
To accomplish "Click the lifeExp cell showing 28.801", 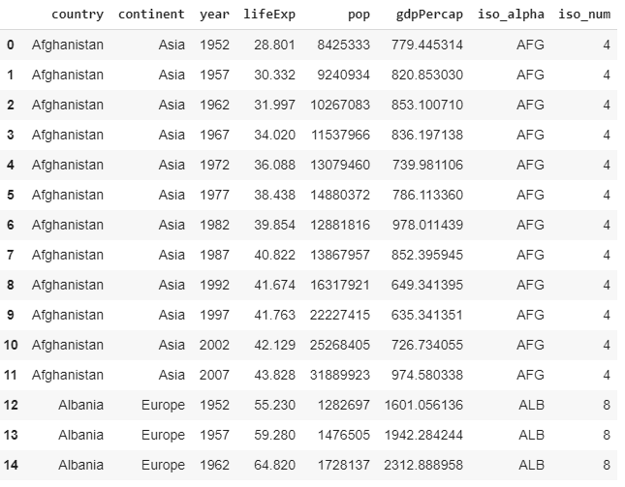I will coord(275,46).
